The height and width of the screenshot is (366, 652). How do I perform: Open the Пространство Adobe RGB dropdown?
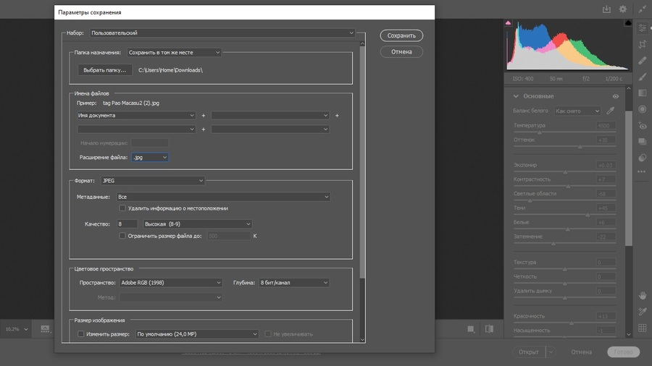(171, 283)
